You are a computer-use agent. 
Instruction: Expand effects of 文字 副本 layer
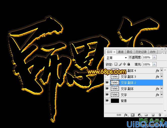[161, 89]
